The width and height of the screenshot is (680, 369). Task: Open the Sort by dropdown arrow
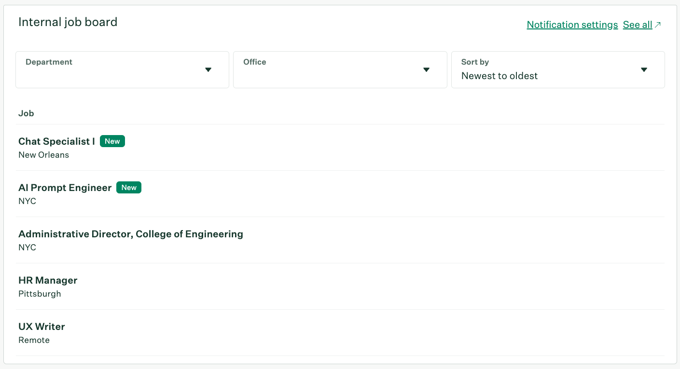pyautogui.click(x=643, y=70)
